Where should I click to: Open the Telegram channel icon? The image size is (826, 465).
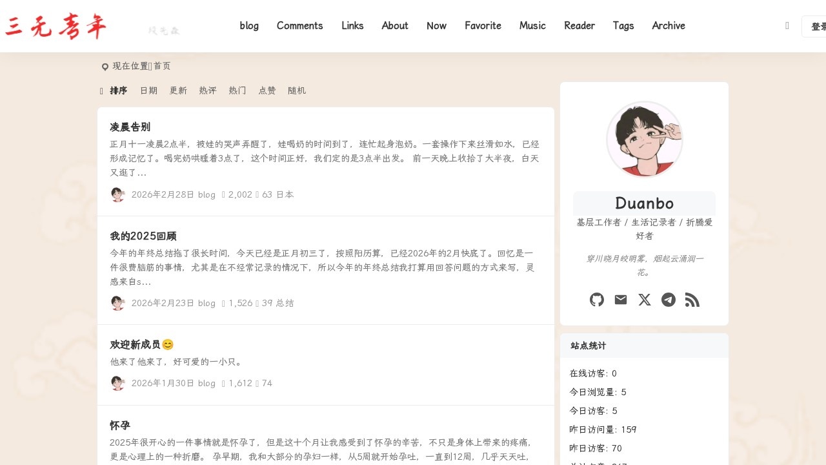click(x=669, y=300)
